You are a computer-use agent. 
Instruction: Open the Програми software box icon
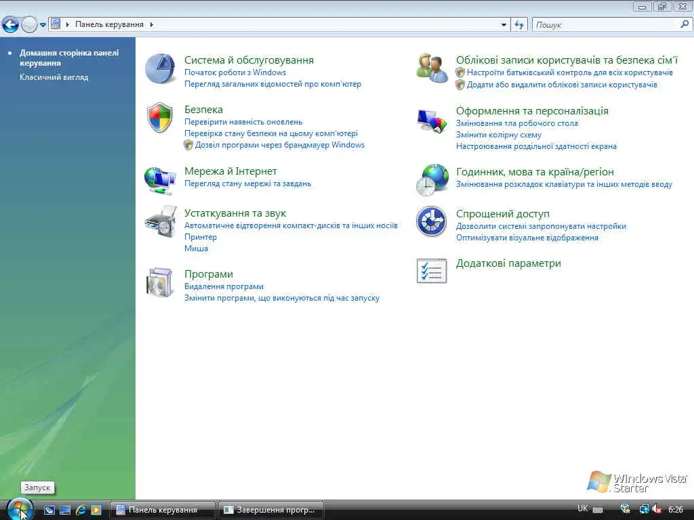coord(159,282)
